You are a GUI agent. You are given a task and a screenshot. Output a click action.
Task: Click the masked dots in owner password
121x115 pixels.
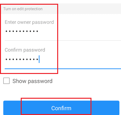click(22, 31)
